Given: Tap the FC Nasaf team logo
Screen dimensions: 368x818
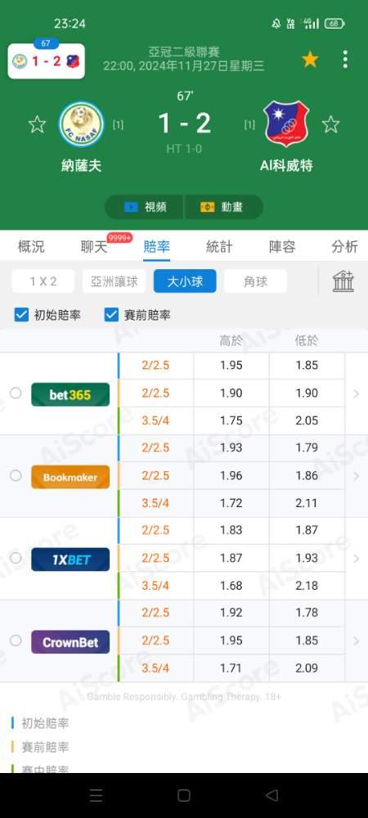Looking at the screenshot, I should [x=81, y=124].
